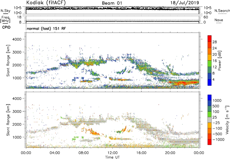Viewport: 230px width, 159px height.
Task: Click the "12:00" time tick label
Action: [112, 153]
